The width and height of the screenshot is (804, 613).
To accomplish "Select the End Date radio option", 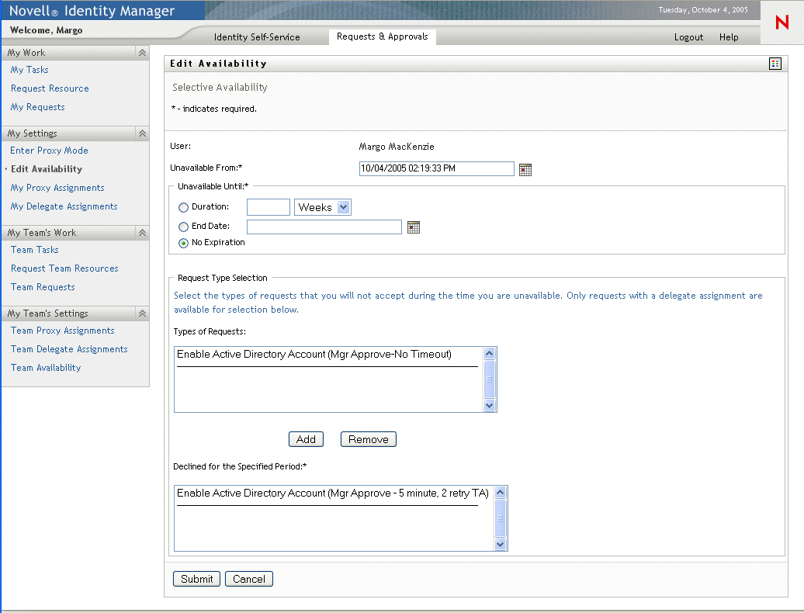I will pos(184,227).
